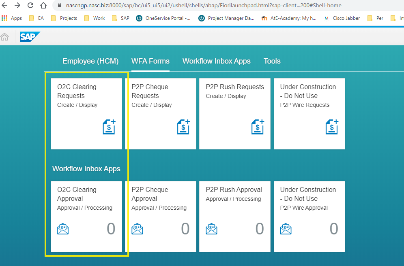Click the lock icon in address bar
404x266 pixels.
pos(60,5)
